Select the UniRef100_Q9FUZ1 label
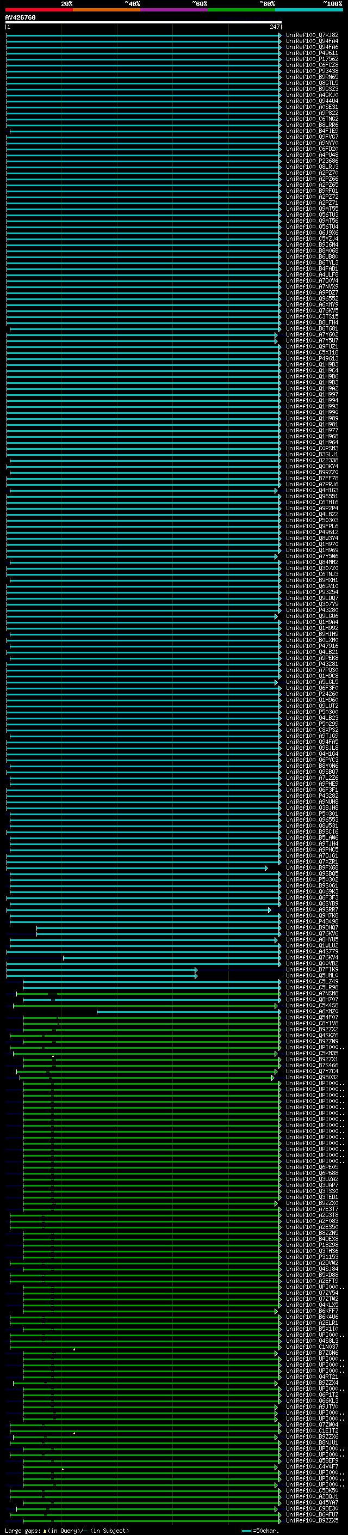Screen dimensions: 348x1535 point(312,347)
